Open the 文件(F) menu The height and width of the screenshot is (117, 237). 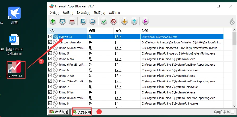click(x=54, y=13)
